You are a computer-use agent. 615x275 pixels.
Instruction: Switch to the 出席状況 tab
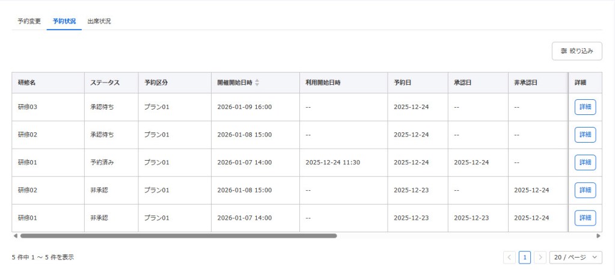click(99, 21)
